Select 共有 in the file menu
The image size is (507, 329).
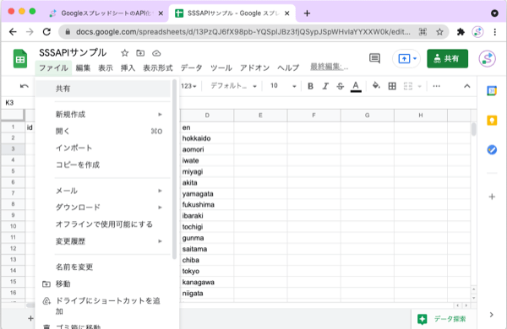click(103, 89)
